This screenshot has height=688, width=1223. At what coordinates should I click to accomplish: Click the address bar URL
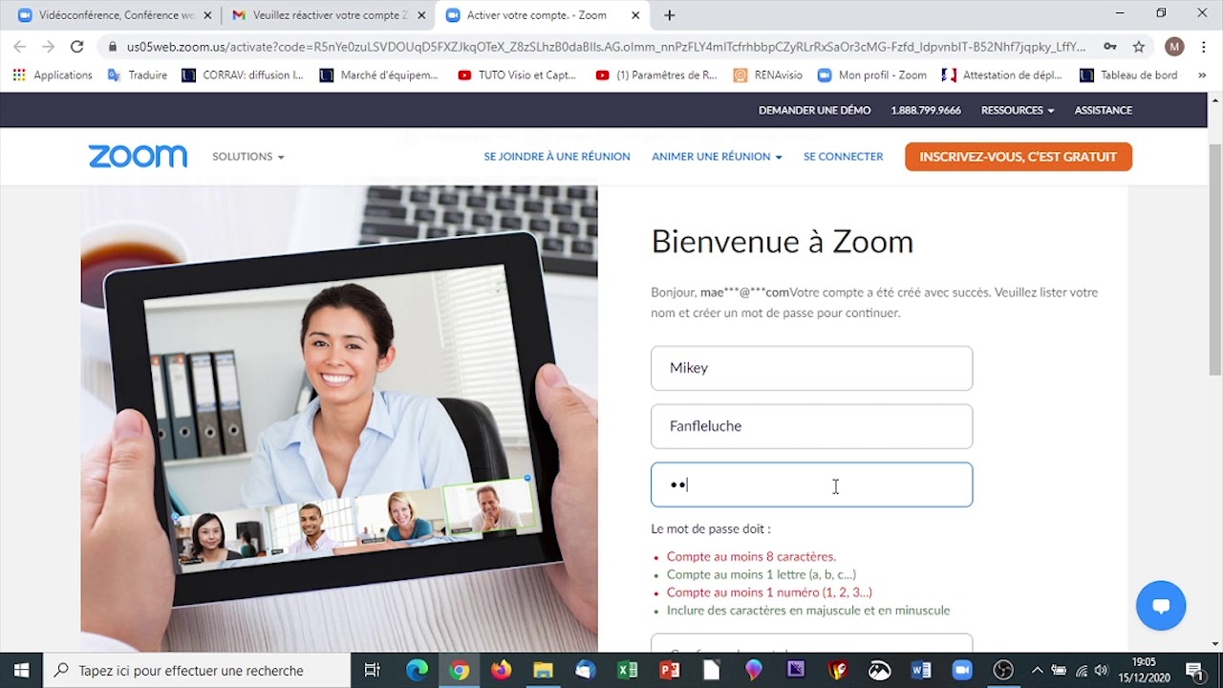tap(606, 46)
